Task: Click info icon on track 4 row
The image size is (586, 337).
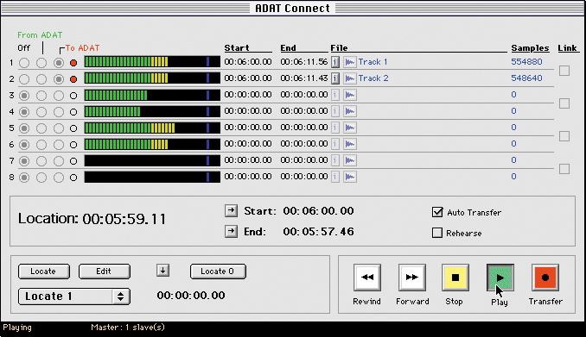Action: [x=335, y=111]
